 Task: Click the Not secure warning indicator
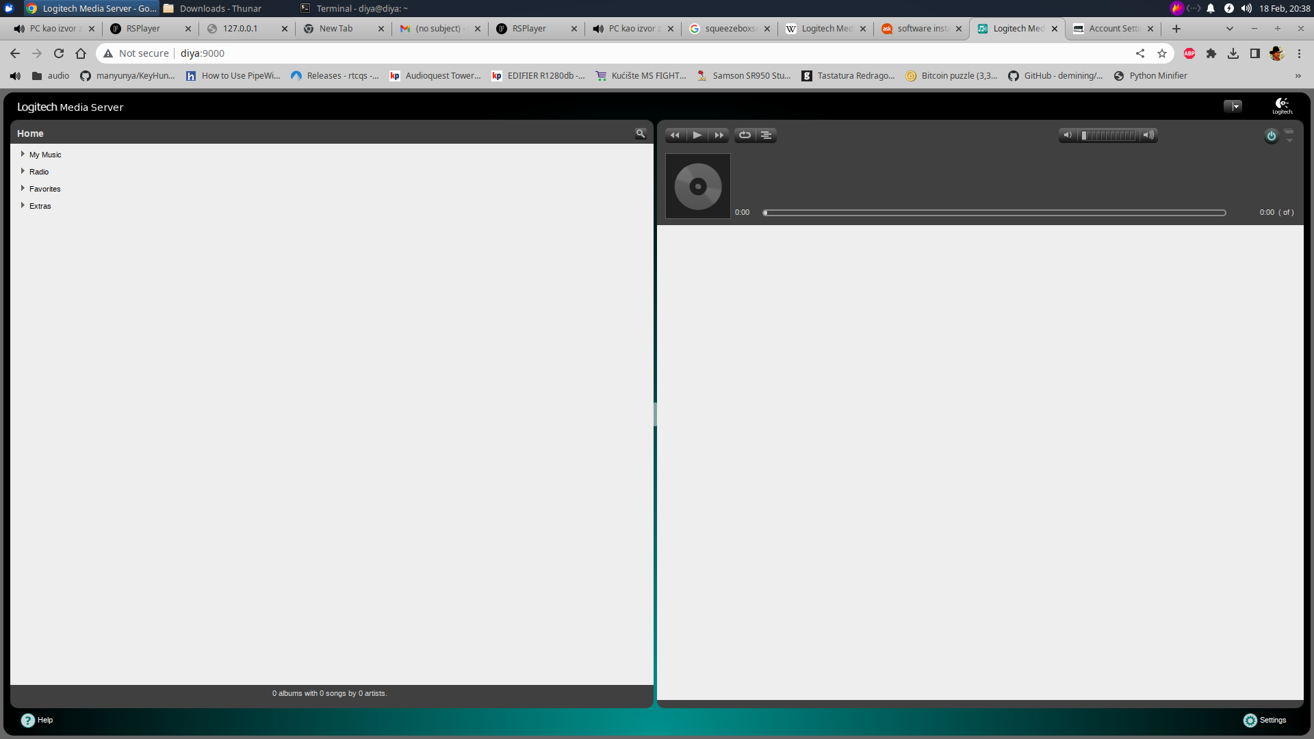coord(136,53)
